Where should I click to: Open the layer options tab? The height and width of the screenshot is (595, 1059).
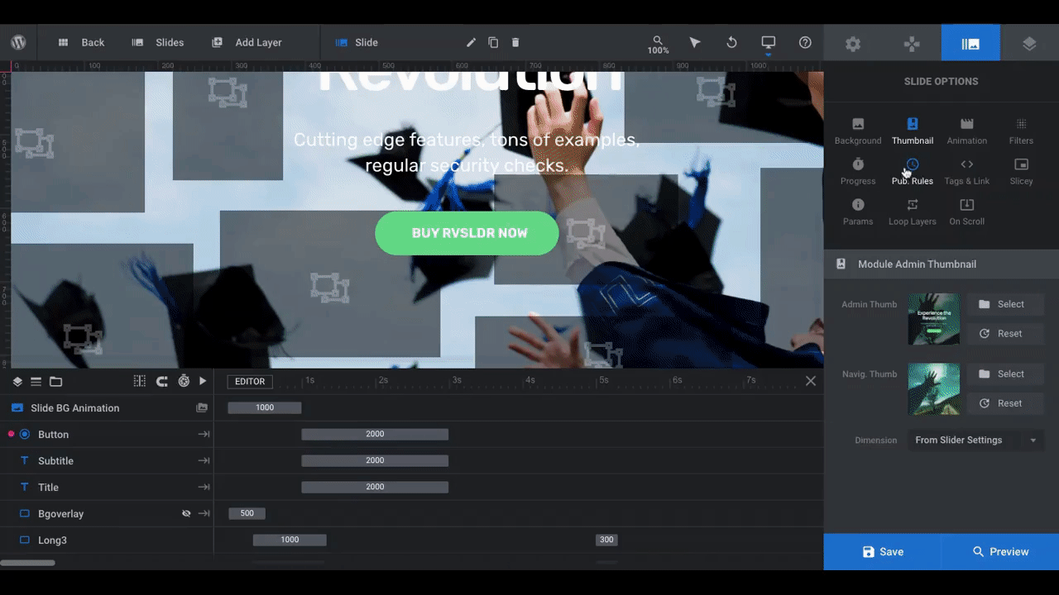click(1029, 43)
